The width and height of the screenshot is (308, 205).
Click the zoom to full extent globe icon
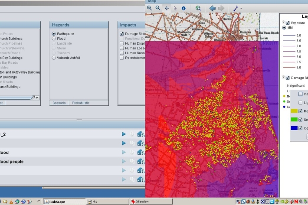click(x=198, y=8)
